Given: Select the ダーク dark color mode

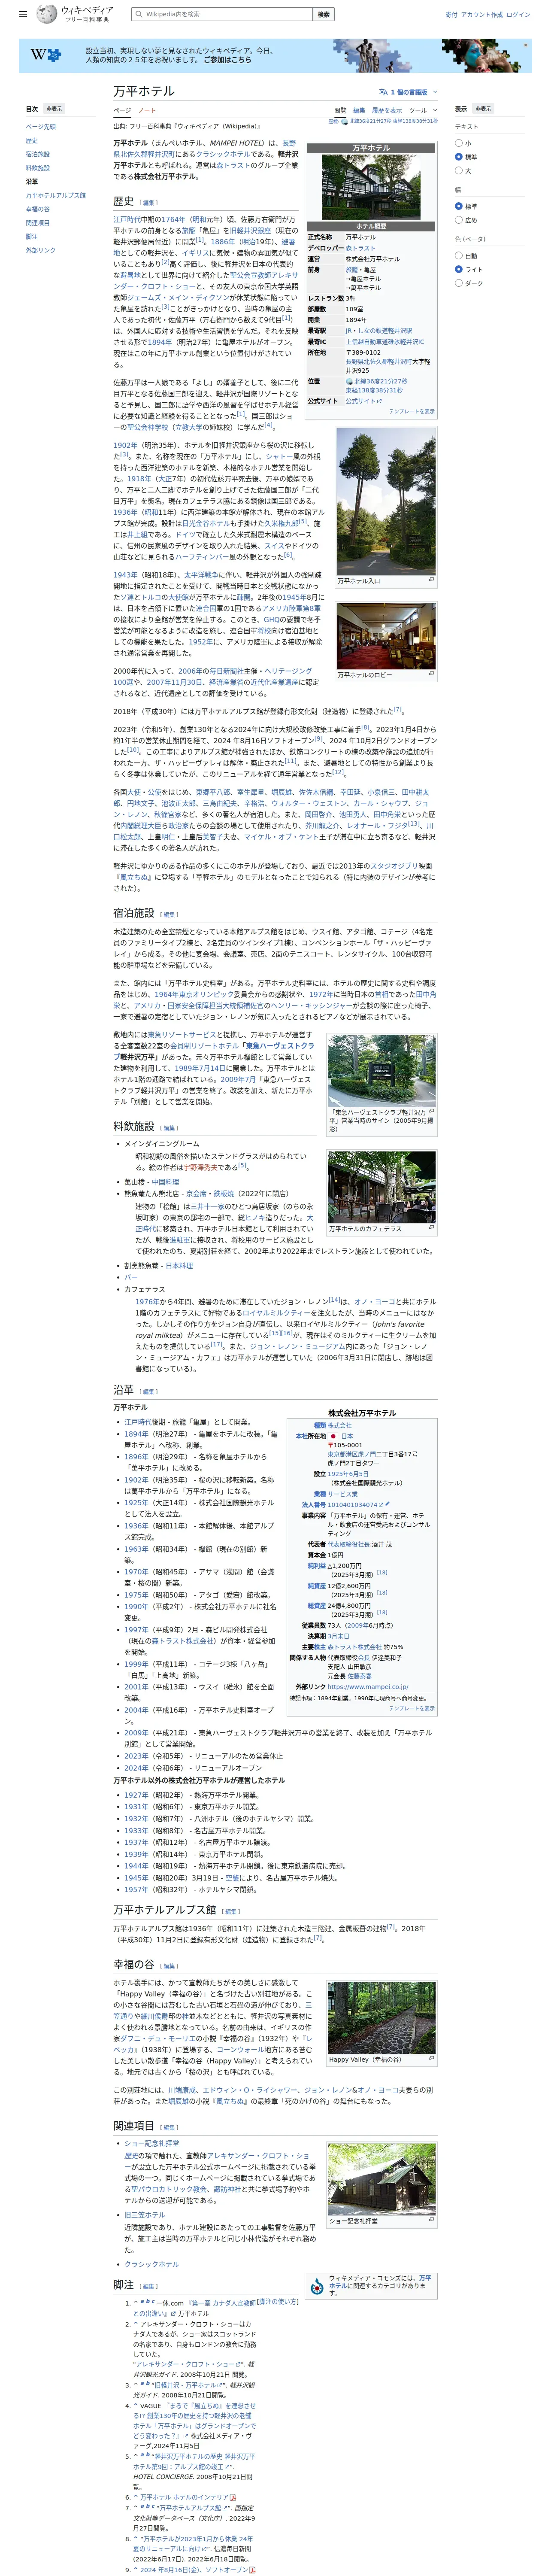Looking at the screenshot, I should click(459, 283).
